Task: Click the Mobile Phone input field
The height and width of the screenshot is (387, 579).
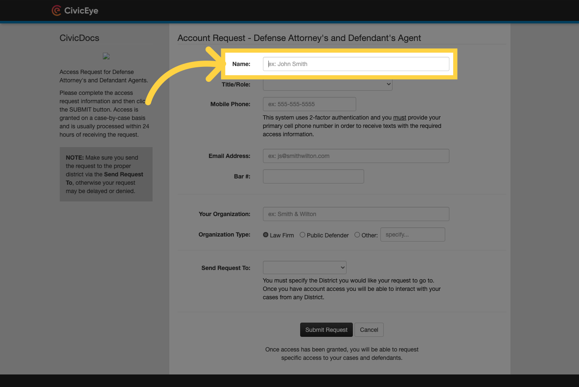Action: click(x=309, y=104)
